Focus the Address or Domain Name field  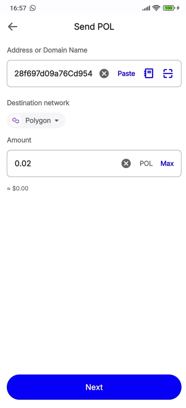click(53, 74)
